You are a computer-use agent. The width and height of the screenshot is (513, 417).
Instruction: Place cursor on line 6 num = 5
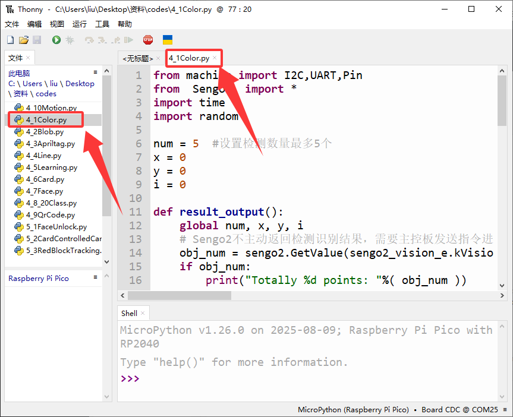tap(176, 144)
